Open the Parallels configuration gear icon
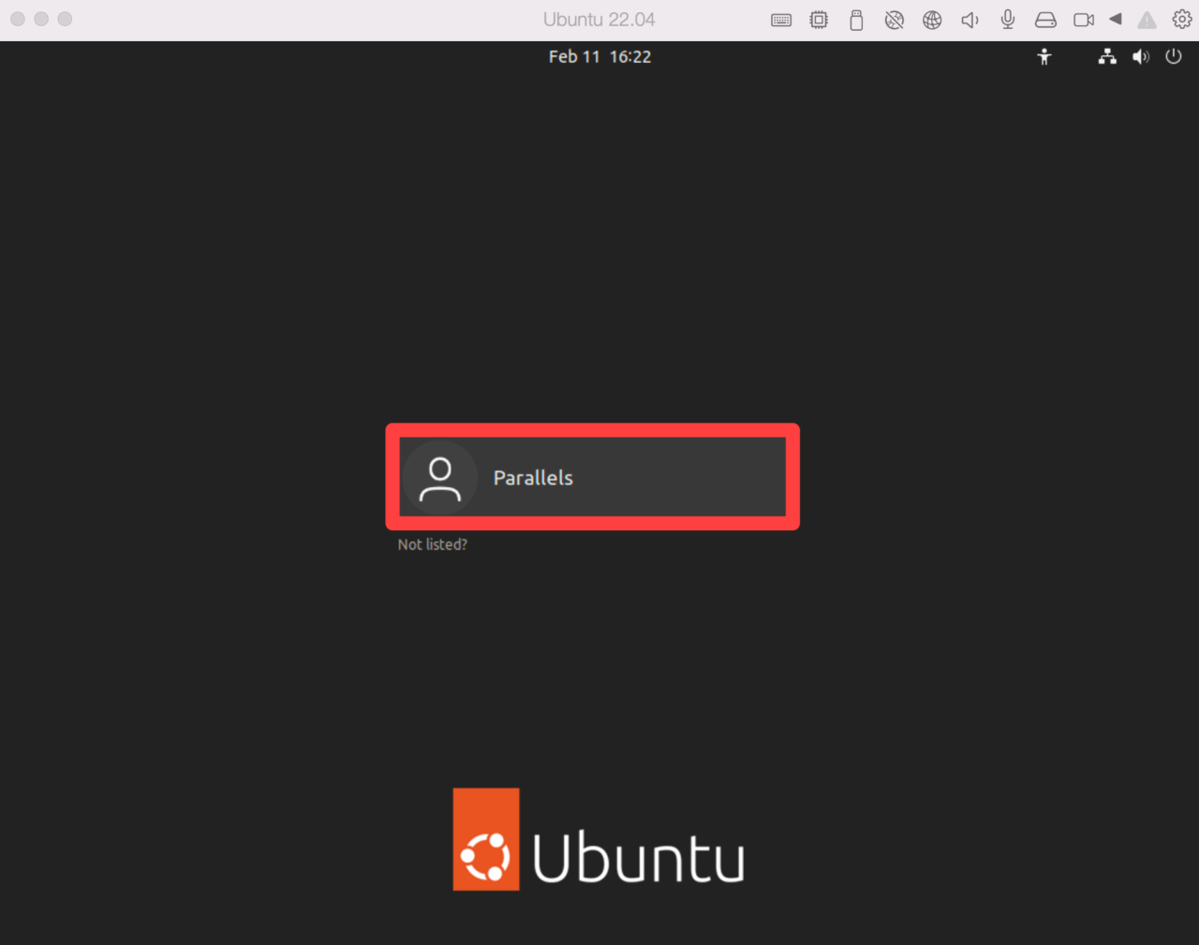 click(x=1182, y=19)
